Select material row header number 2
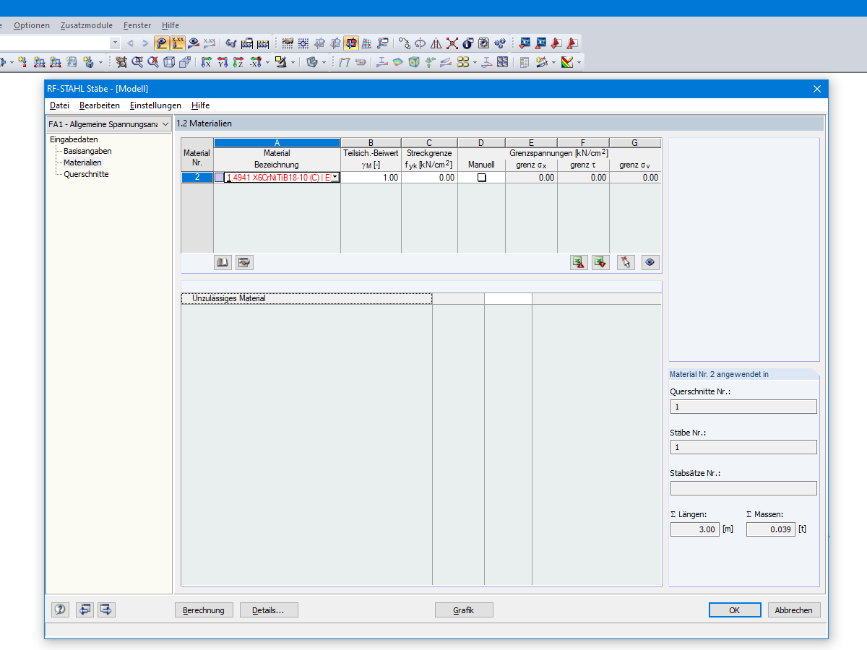This screenshot has height=650, width=867. (x=197, y=178)
